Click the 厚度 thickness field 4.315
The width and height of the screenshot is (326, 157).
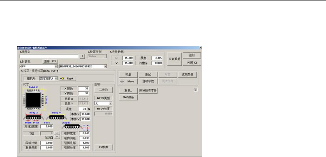[x=157, y=58]
